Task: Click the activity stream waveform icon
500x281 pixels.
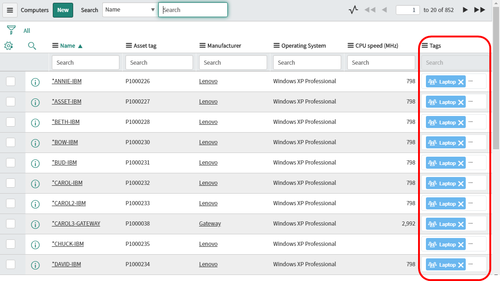Action: coord(353,9)
